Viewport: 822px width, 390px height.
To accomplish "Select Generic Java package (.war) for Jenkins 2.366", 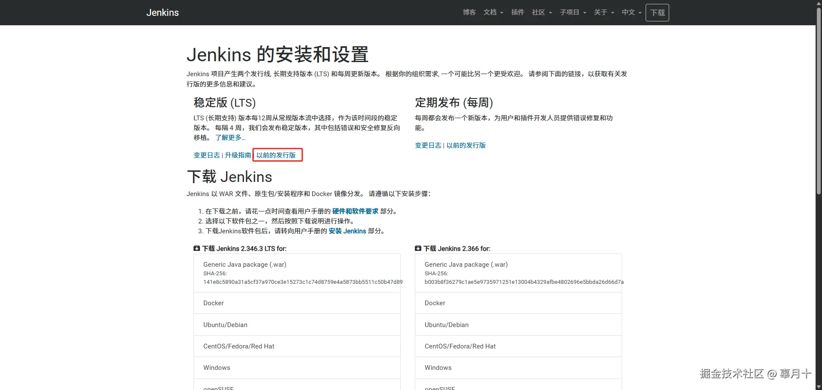I will pyautogui.click(x=518, y=273).
